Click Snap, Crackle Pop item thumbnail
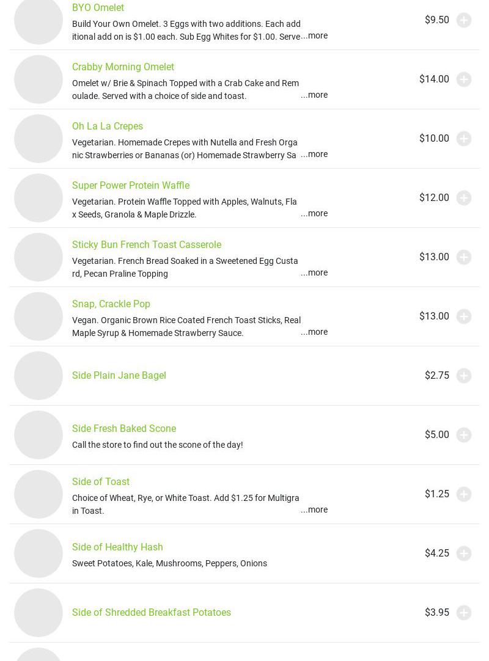This screenshot has height=661, width=489. pyautogui.click(x=39, y=316)
